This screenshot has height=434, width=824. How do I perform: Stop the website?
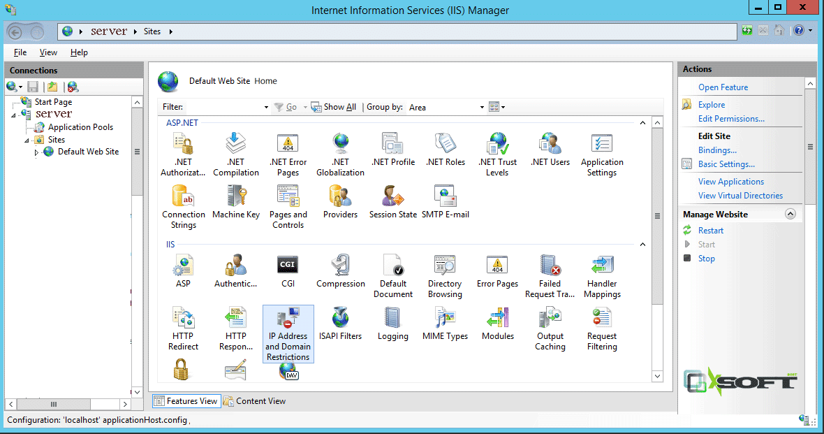click(706, 259)
